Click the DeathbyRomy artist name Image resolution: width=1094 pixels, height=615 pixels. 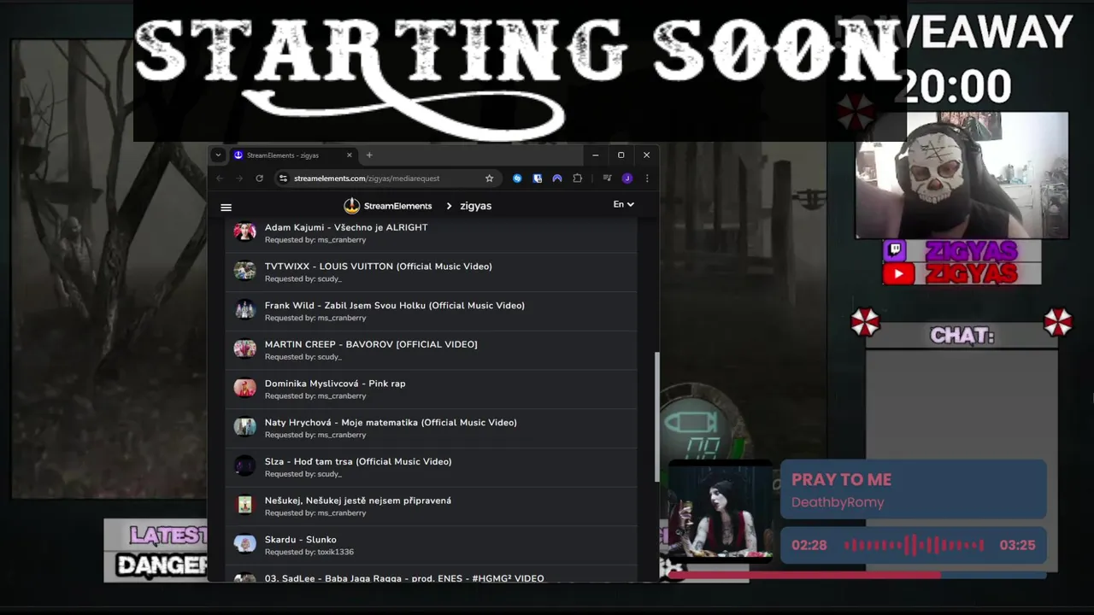[838, 502]
